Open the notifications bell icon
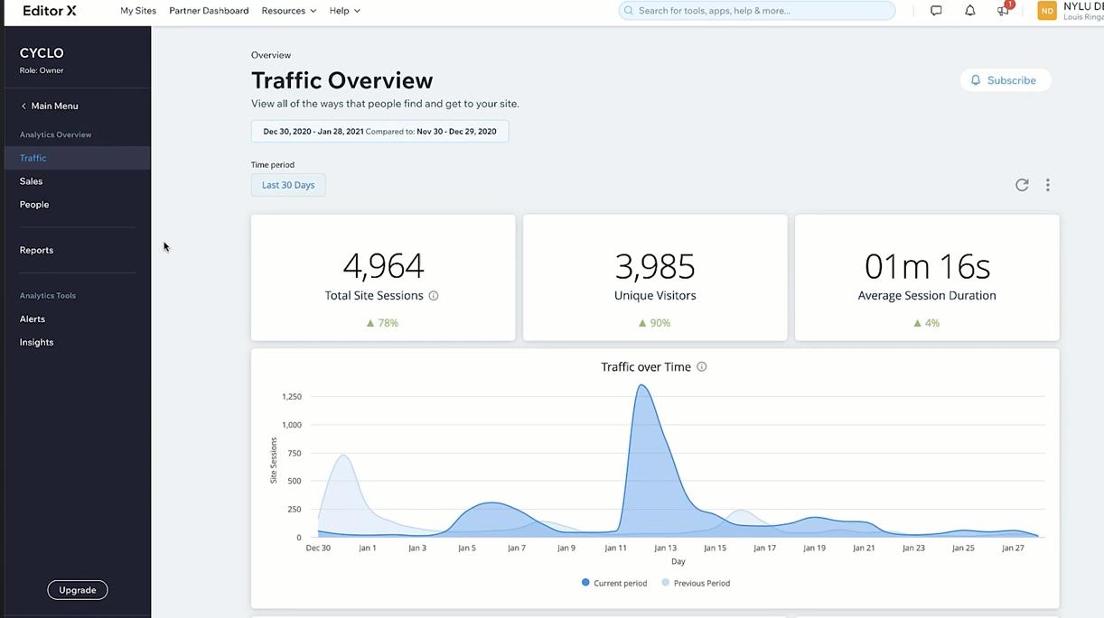This screenshot has height=618, width=1104. pyautogui.click(x=969, y=11)
